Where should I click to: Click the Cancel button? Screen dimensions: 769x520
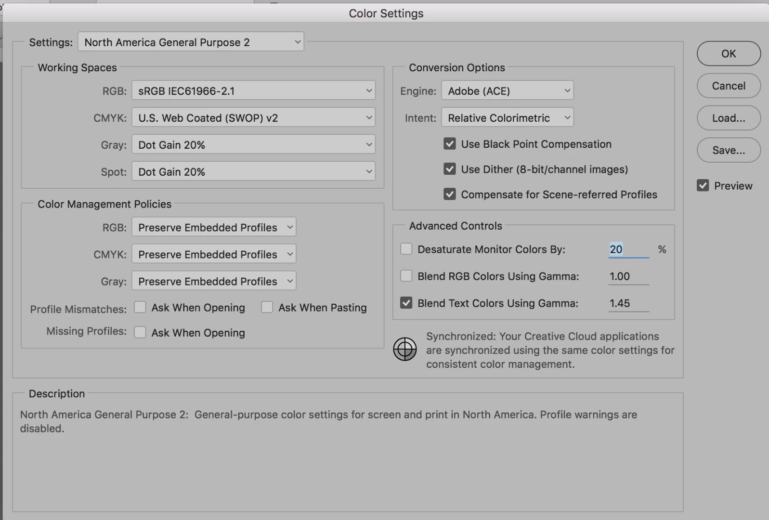[x=729, y=86]
